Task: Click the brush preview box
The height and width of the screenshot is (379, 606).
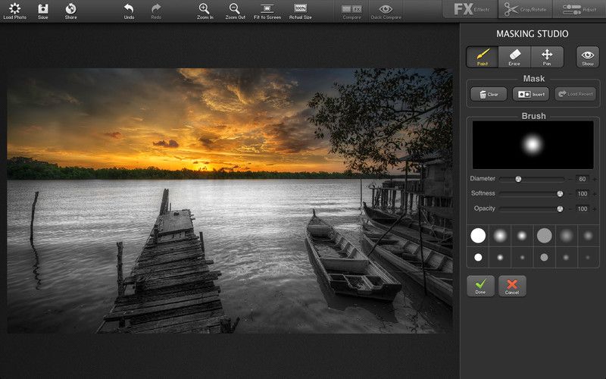Action: click(x=533, y=145)
